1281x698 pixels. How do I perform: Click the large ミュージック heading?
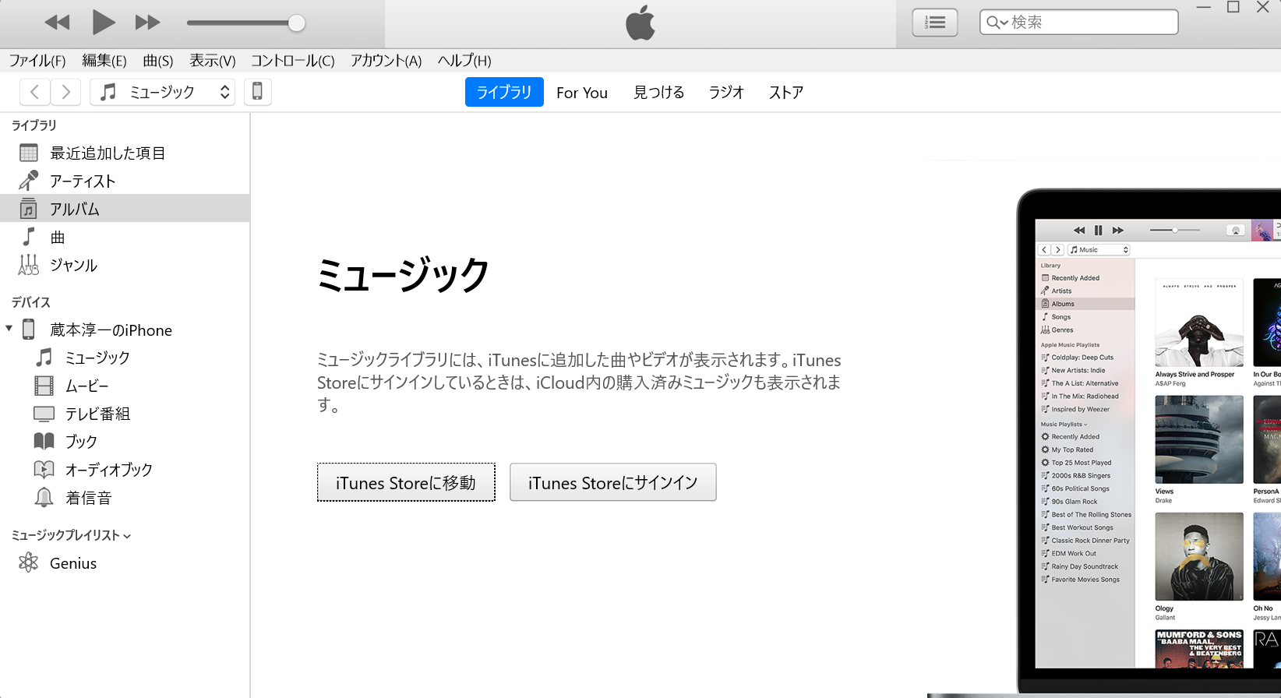coord(403,275)
